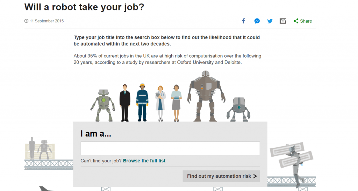
Task: Click 'Find out my automation risk' button
Action: [x=221, y=176]
